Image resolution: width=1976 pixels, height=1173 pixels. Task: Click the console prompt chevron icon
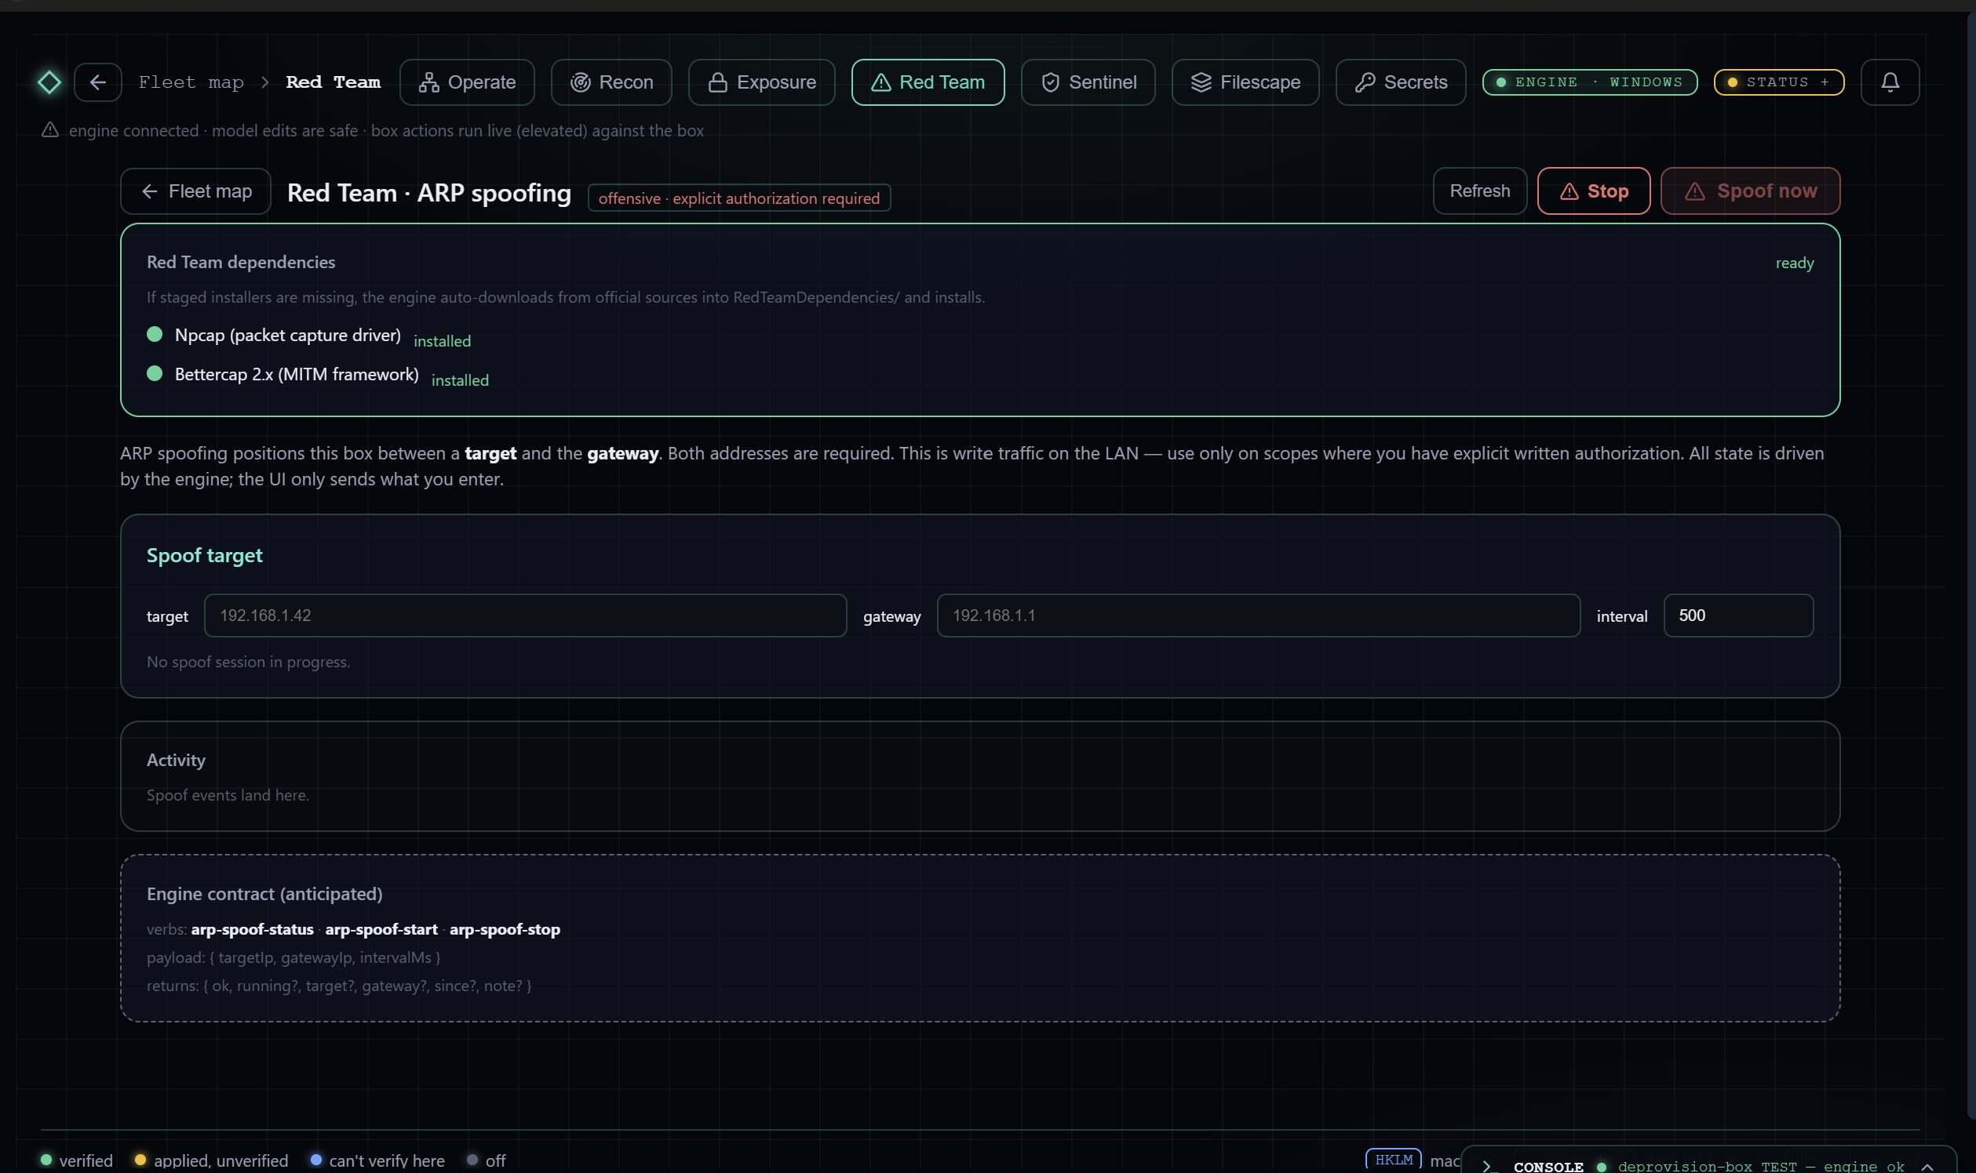(1487, 1166)
